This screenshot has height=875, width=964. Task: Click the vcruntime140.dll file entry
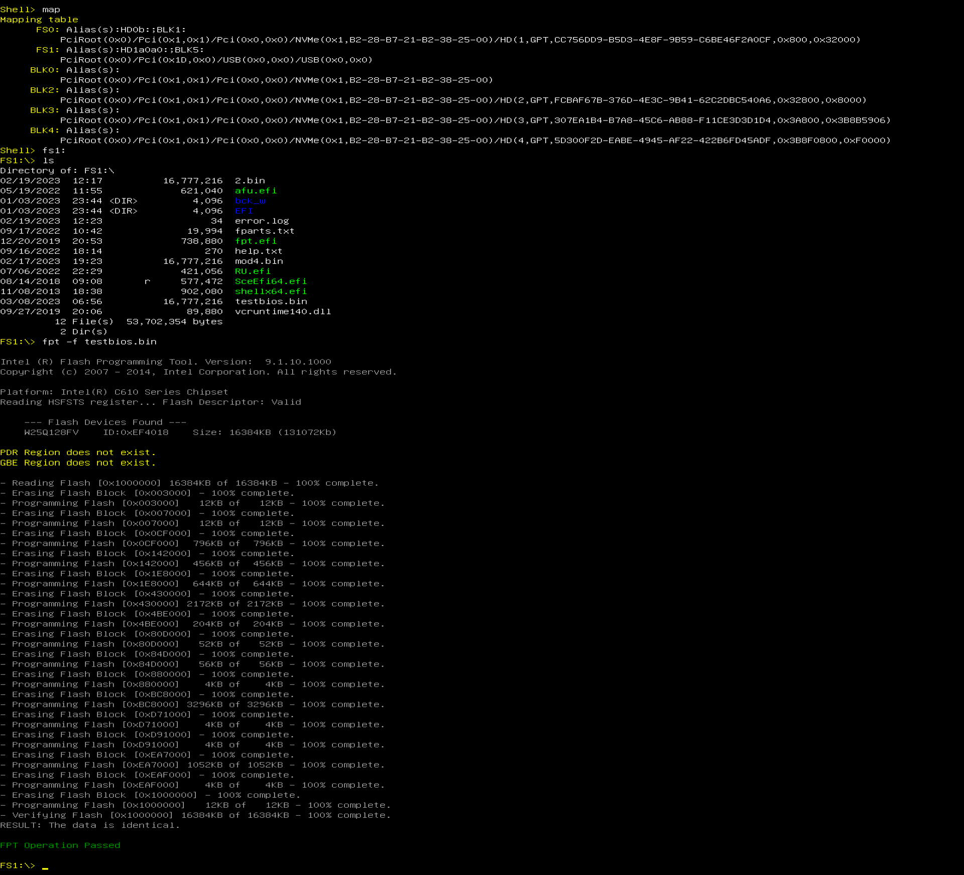tap(283, 311)
